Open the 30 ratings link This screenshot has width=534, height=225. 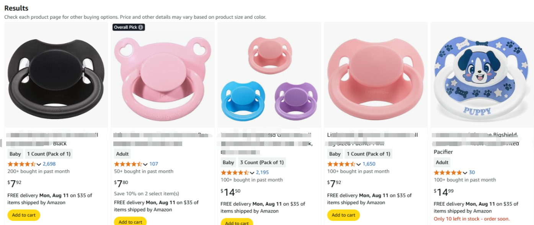click(x=472, y=172)
